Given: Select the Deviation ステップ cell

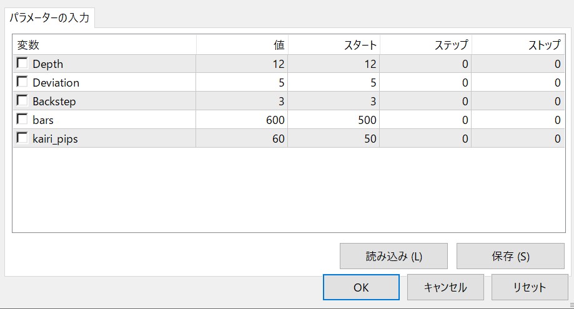Looking at the screenshot, I should [x=426, y=82].
